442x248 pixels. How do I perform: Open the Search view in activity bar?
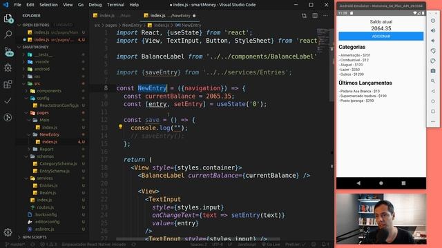8,34
